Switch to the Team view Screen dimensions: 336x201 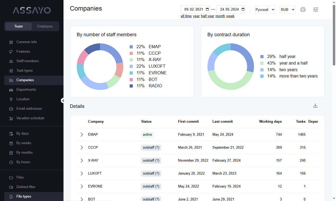click(x=19, y=26)
